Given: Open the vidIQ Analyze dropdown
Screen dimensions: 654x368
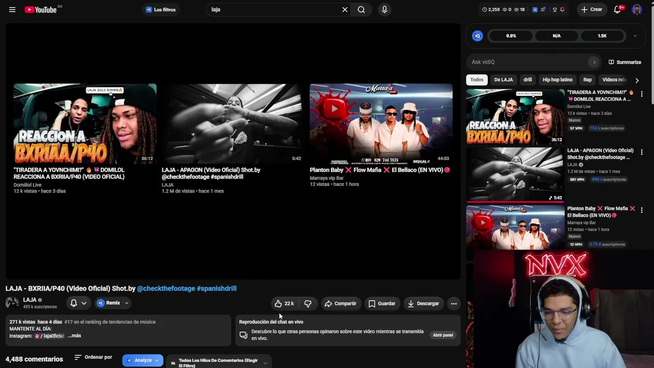Looking at the screenshot, I should pos(143,360).
